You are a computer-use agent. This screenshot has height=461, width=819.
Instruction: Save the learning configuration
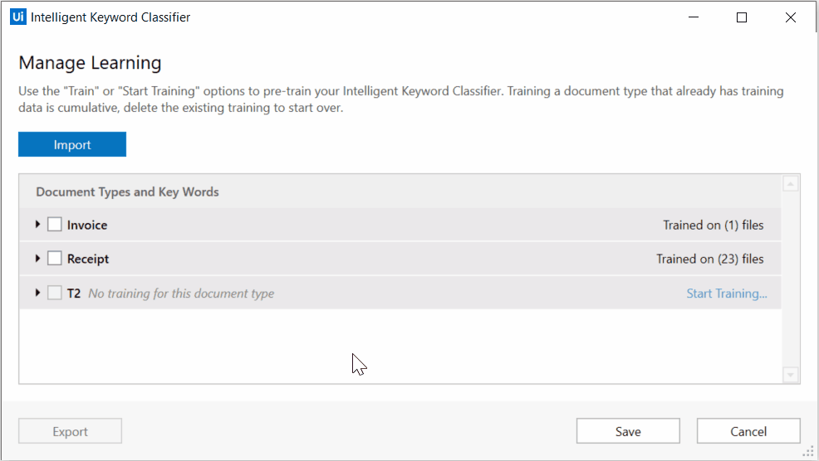[628, 431]
